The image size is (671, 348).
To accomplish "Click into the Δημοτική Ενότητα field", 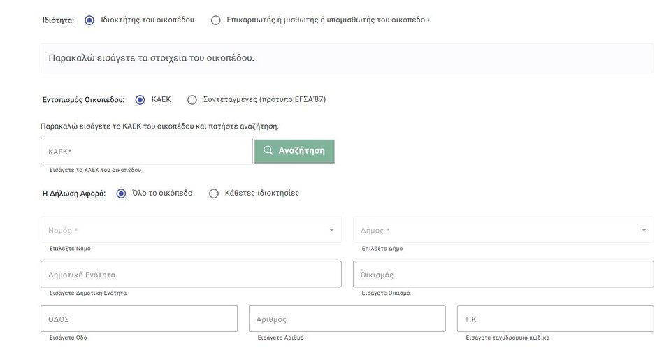I will click(x=191, y=275).
